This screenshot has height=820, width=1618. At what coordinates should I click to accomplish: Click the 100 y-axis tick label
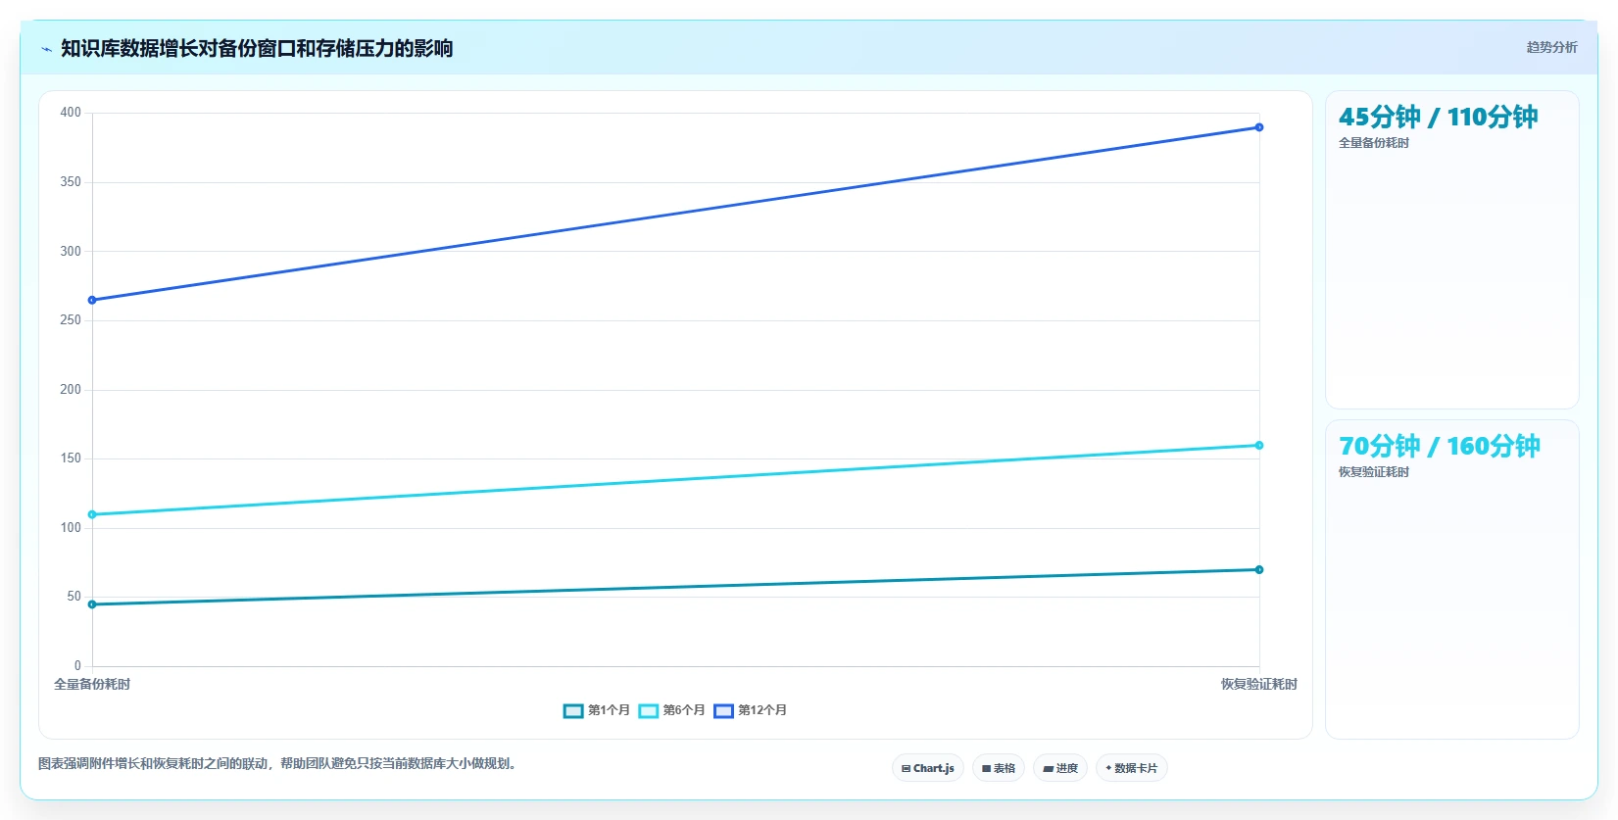[71, 528]
